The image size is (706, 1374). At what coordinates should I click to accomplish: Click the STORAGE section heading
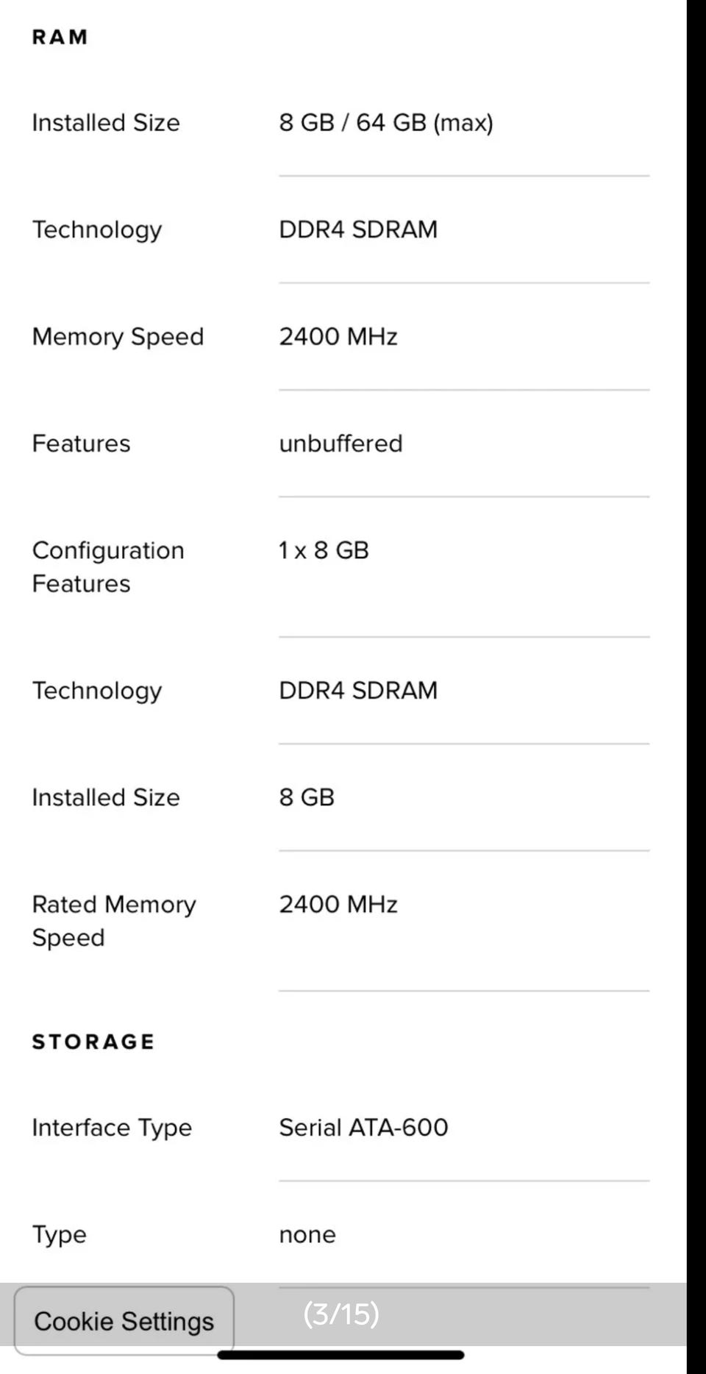coord(93,1042)
